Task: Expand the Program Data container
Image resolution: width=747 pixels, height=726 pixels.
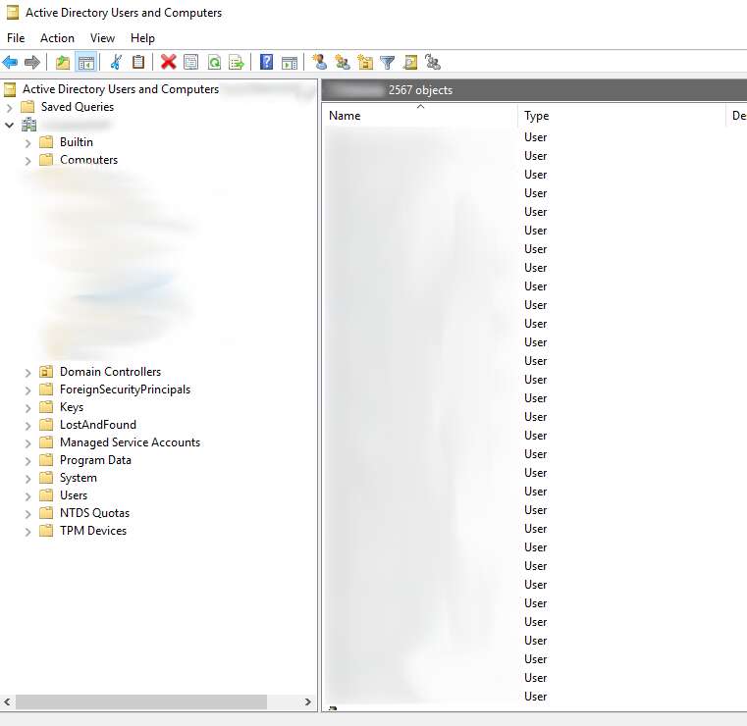Action: [x=27, y=461]
